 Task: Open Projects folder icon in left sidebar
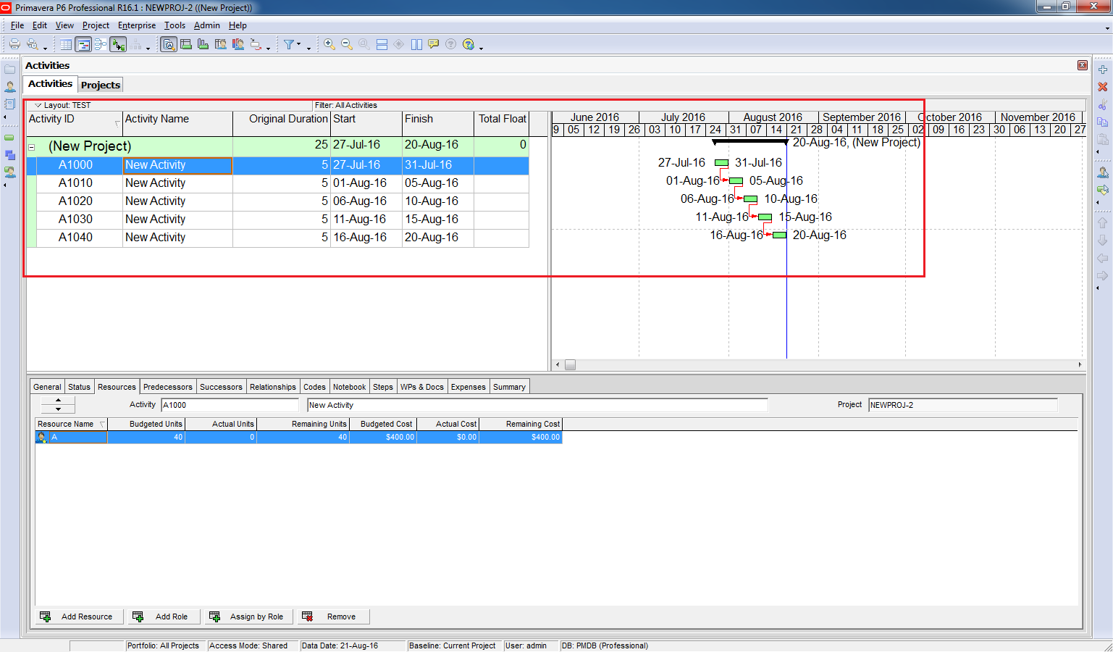(x=10, y=70)
